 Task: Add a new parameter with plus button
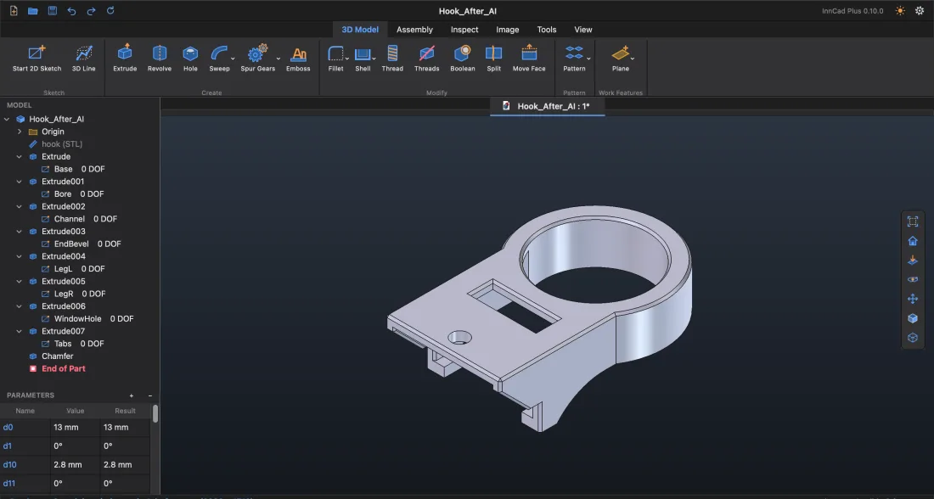coord(132,395)
